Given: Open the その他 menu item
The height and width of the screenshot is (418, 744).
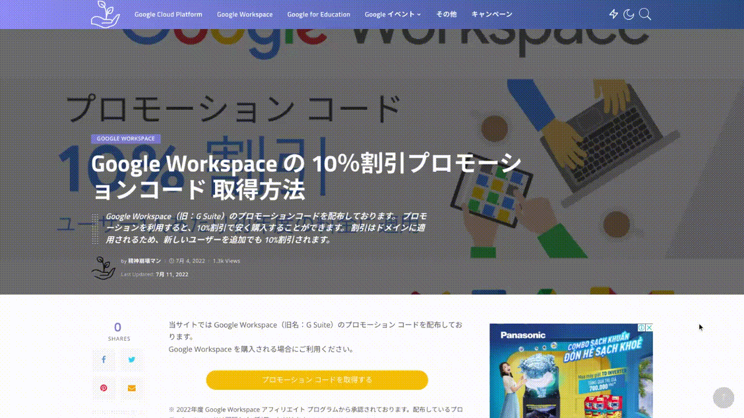Looking at the screenshot, I should click(446, 15).
